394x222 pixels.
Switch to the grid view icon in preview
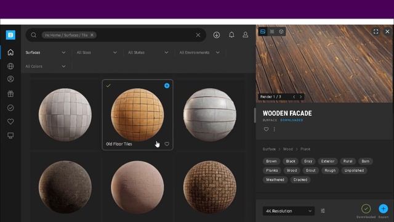pos(272,31)
